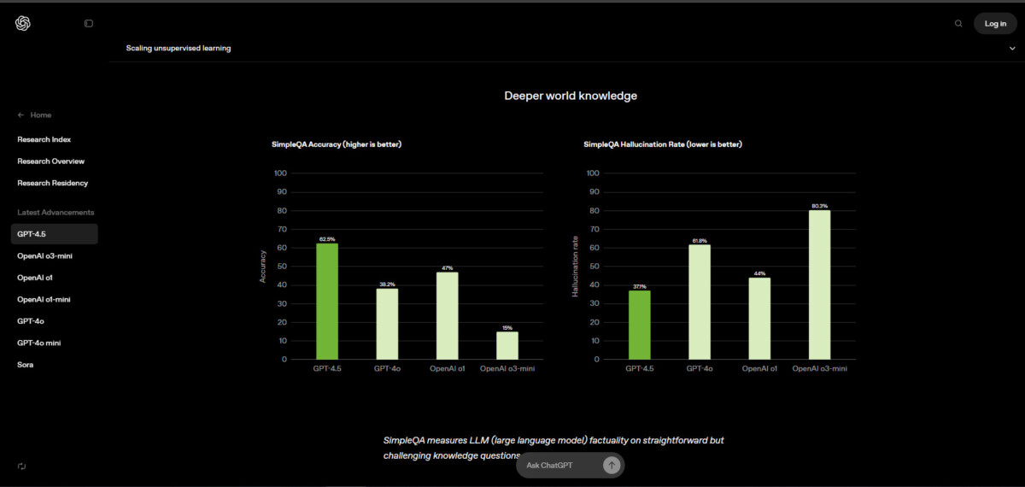Image resolution: width=1025 pixels, height=487 pixels.
Task: Click the back arrow beside Home
Action: pos(20,114)
